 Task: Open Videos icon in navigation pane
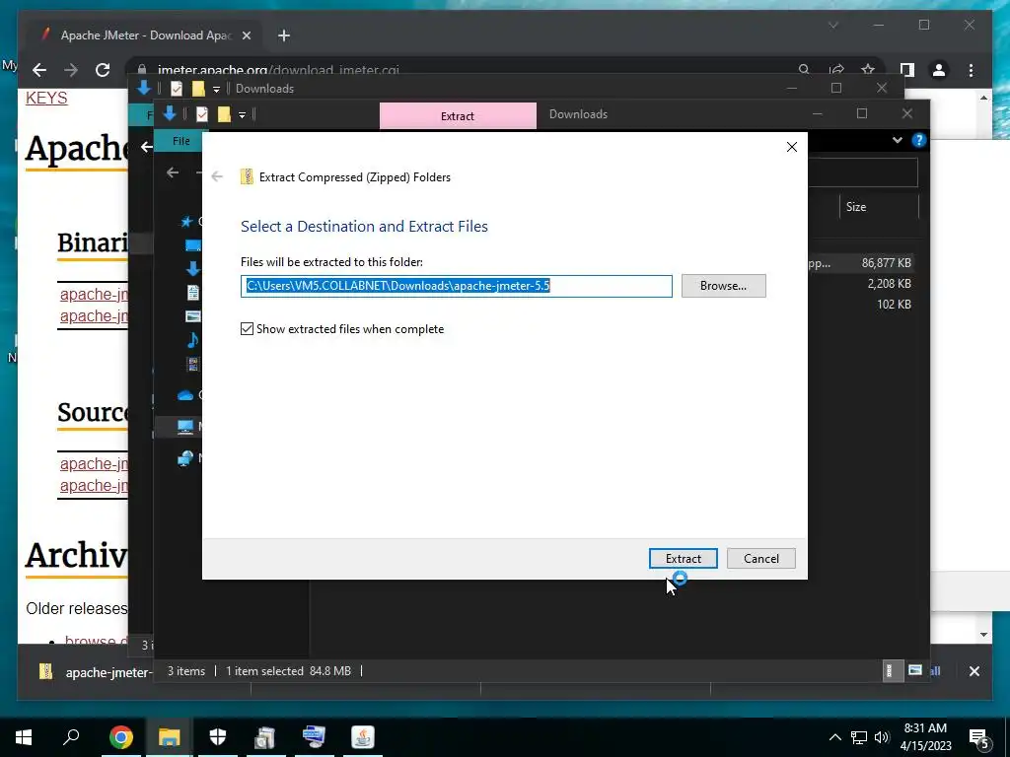click(192, 364)
